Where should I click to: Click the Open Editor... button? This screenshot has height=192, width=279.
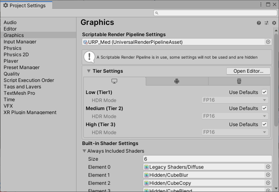(x=248, y=71)
